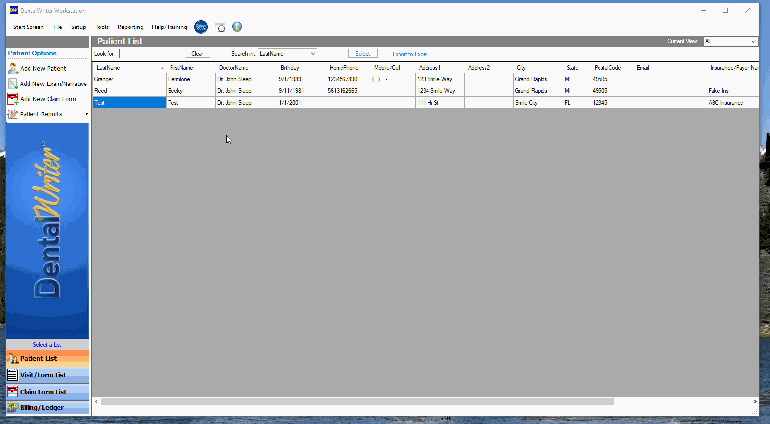Viewport: 770px width, 424px height.
Task: Click the Email column header
Action: point(670,68)
